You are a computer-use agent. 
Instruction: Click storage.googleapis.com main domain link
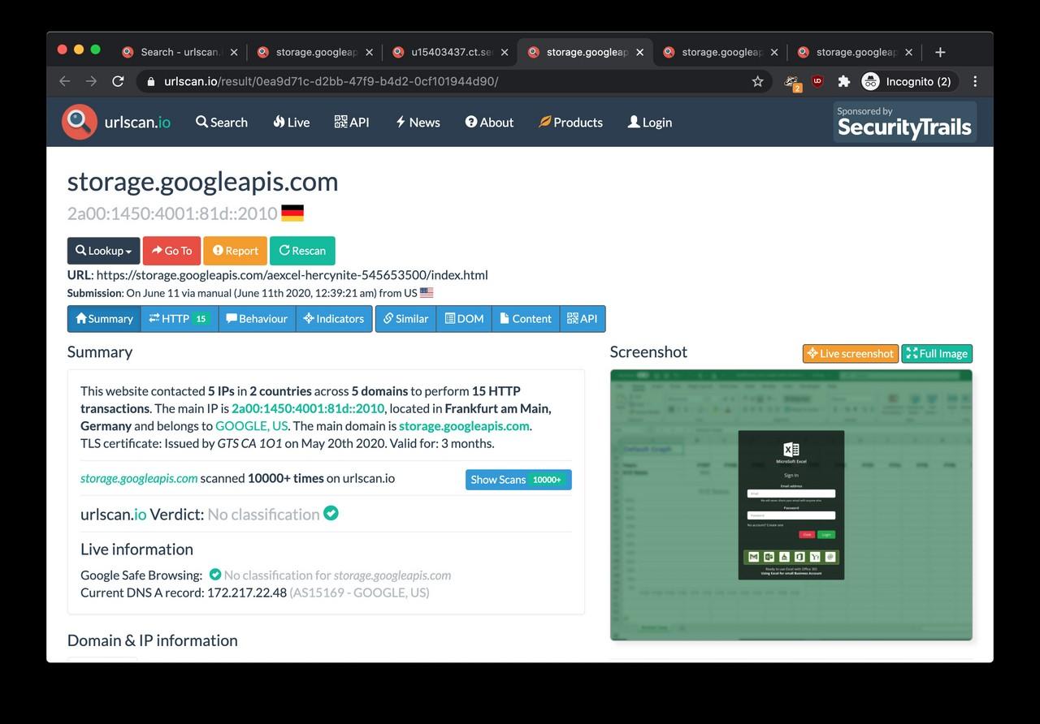(x=464, y=426)
